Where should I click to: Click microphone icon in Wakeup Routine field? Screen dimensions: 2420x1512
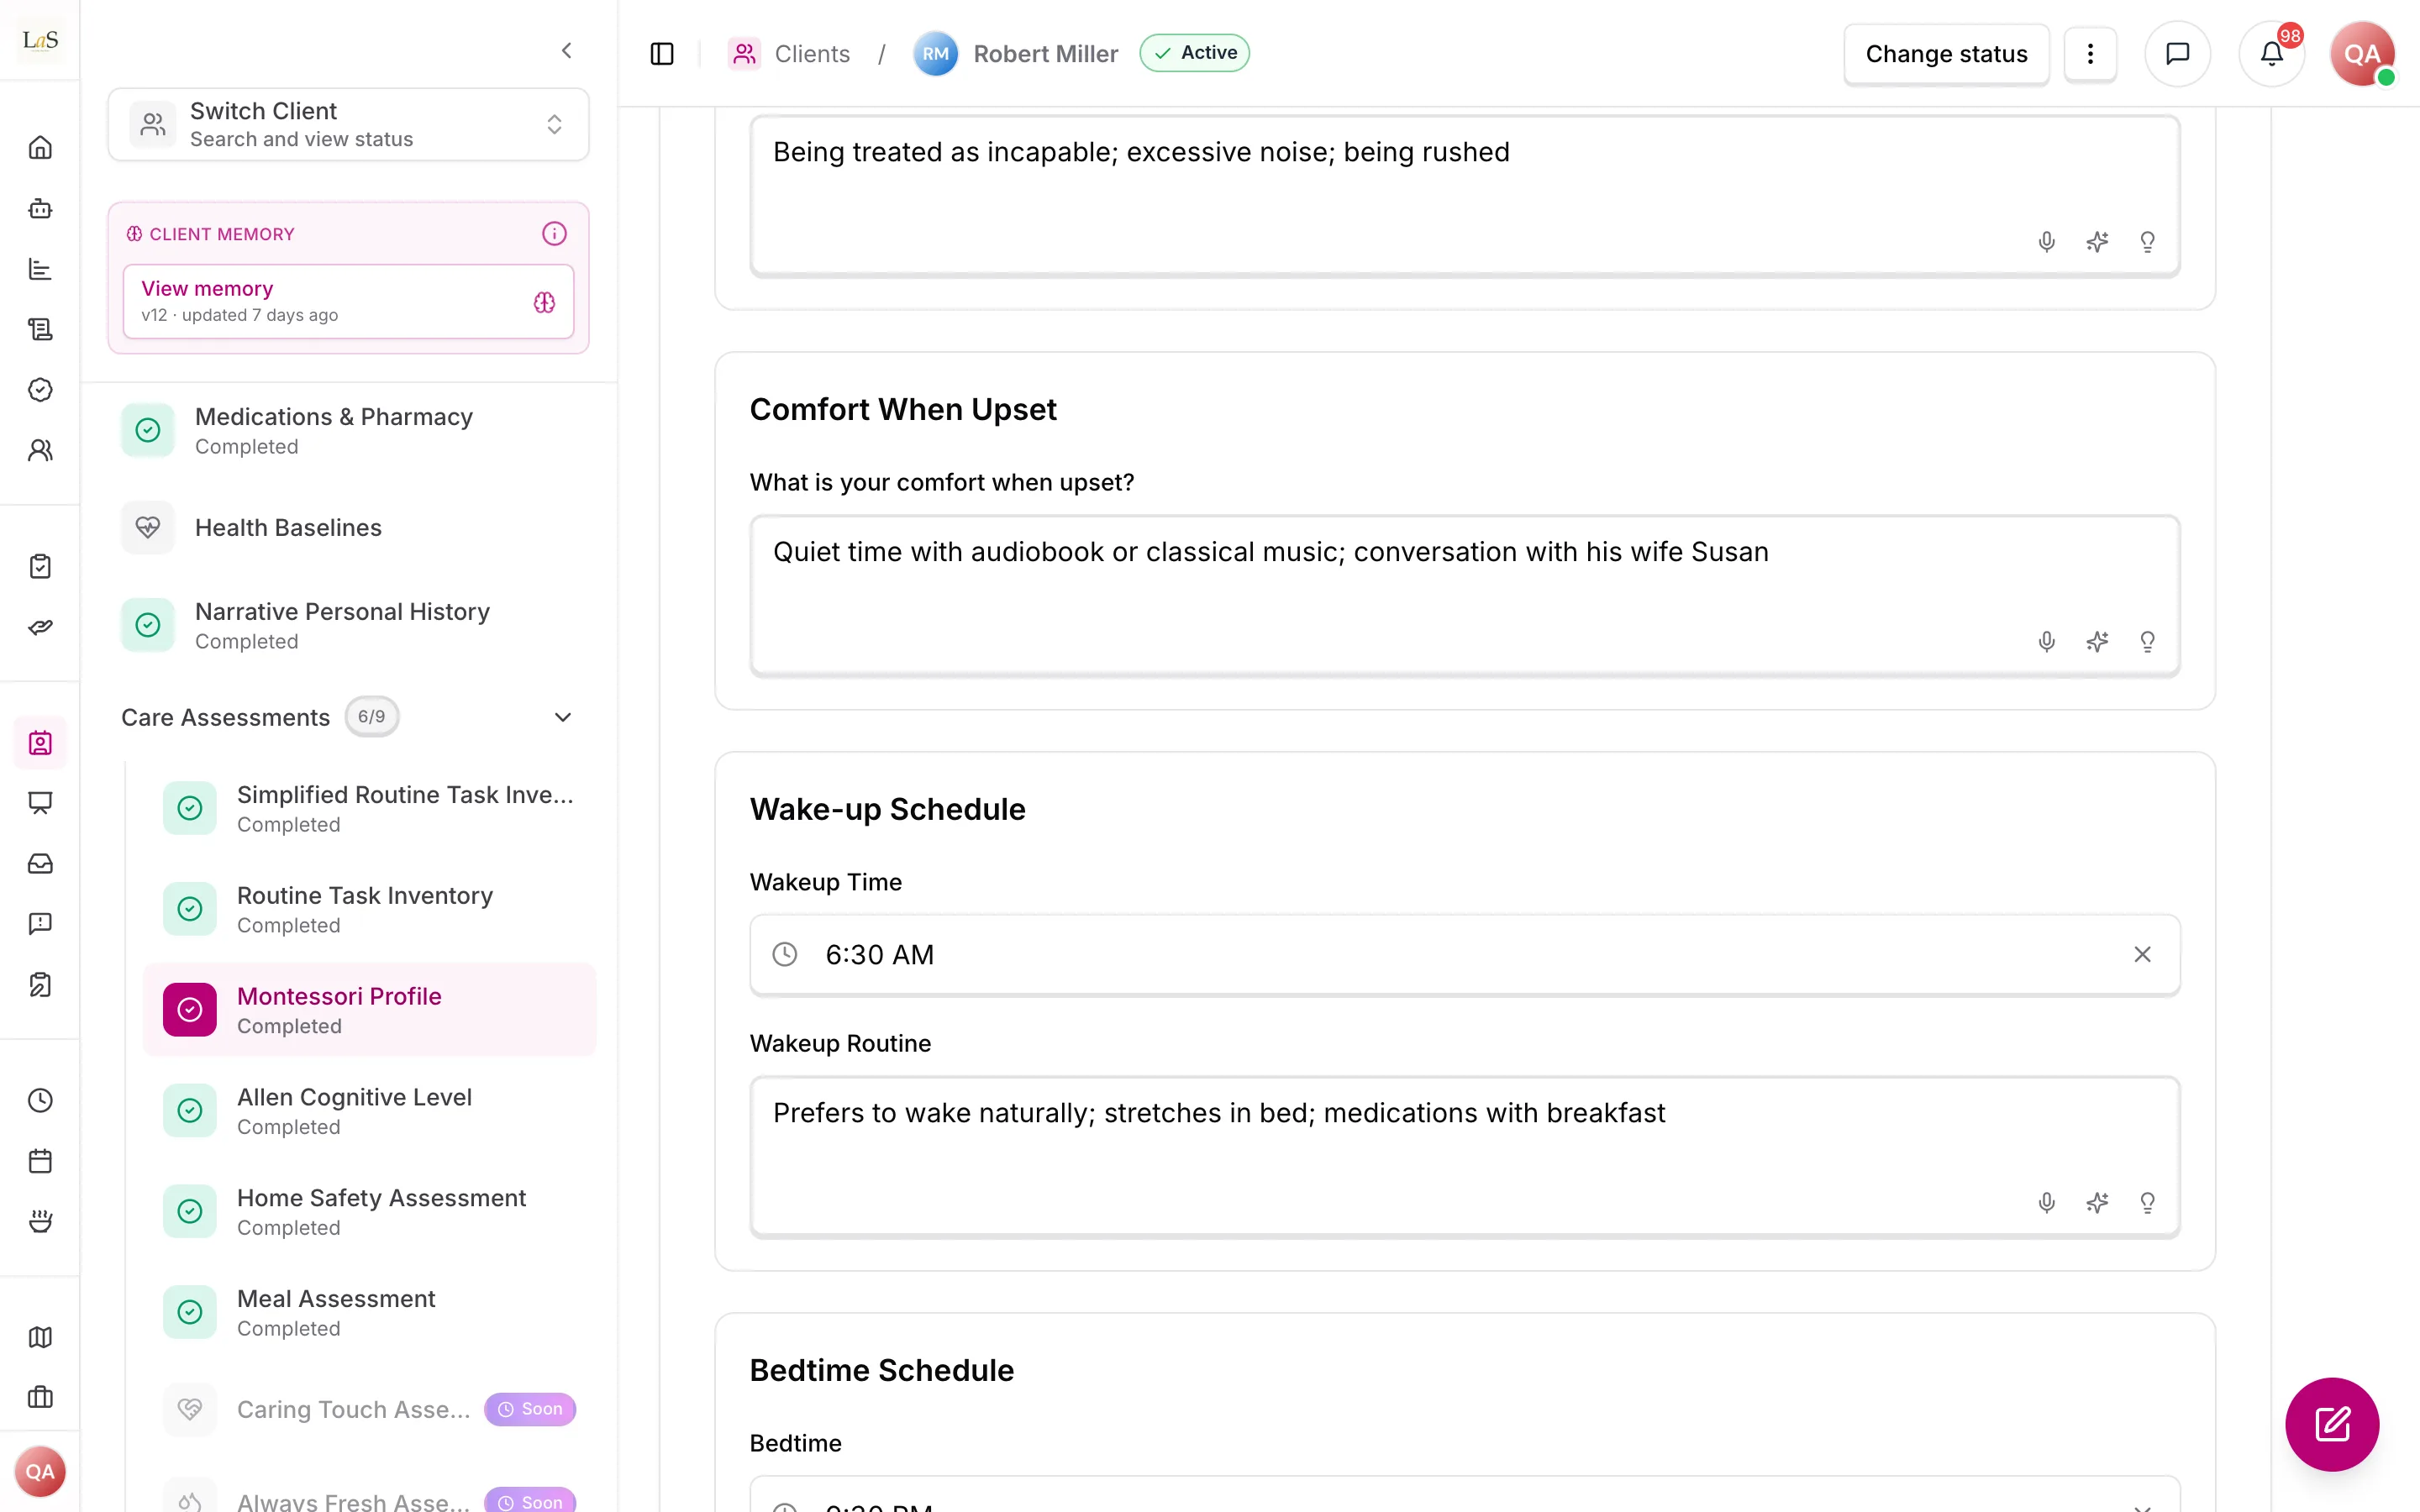point(2046,1203)
